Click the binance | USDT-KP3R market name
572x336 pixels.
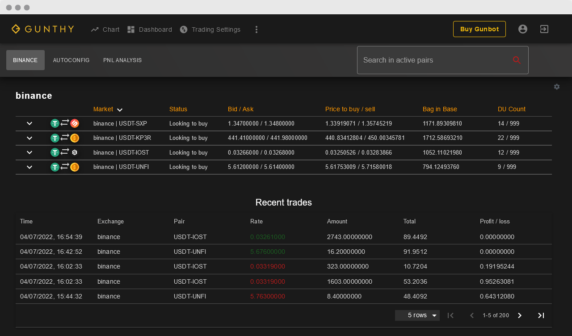point(122,138)
